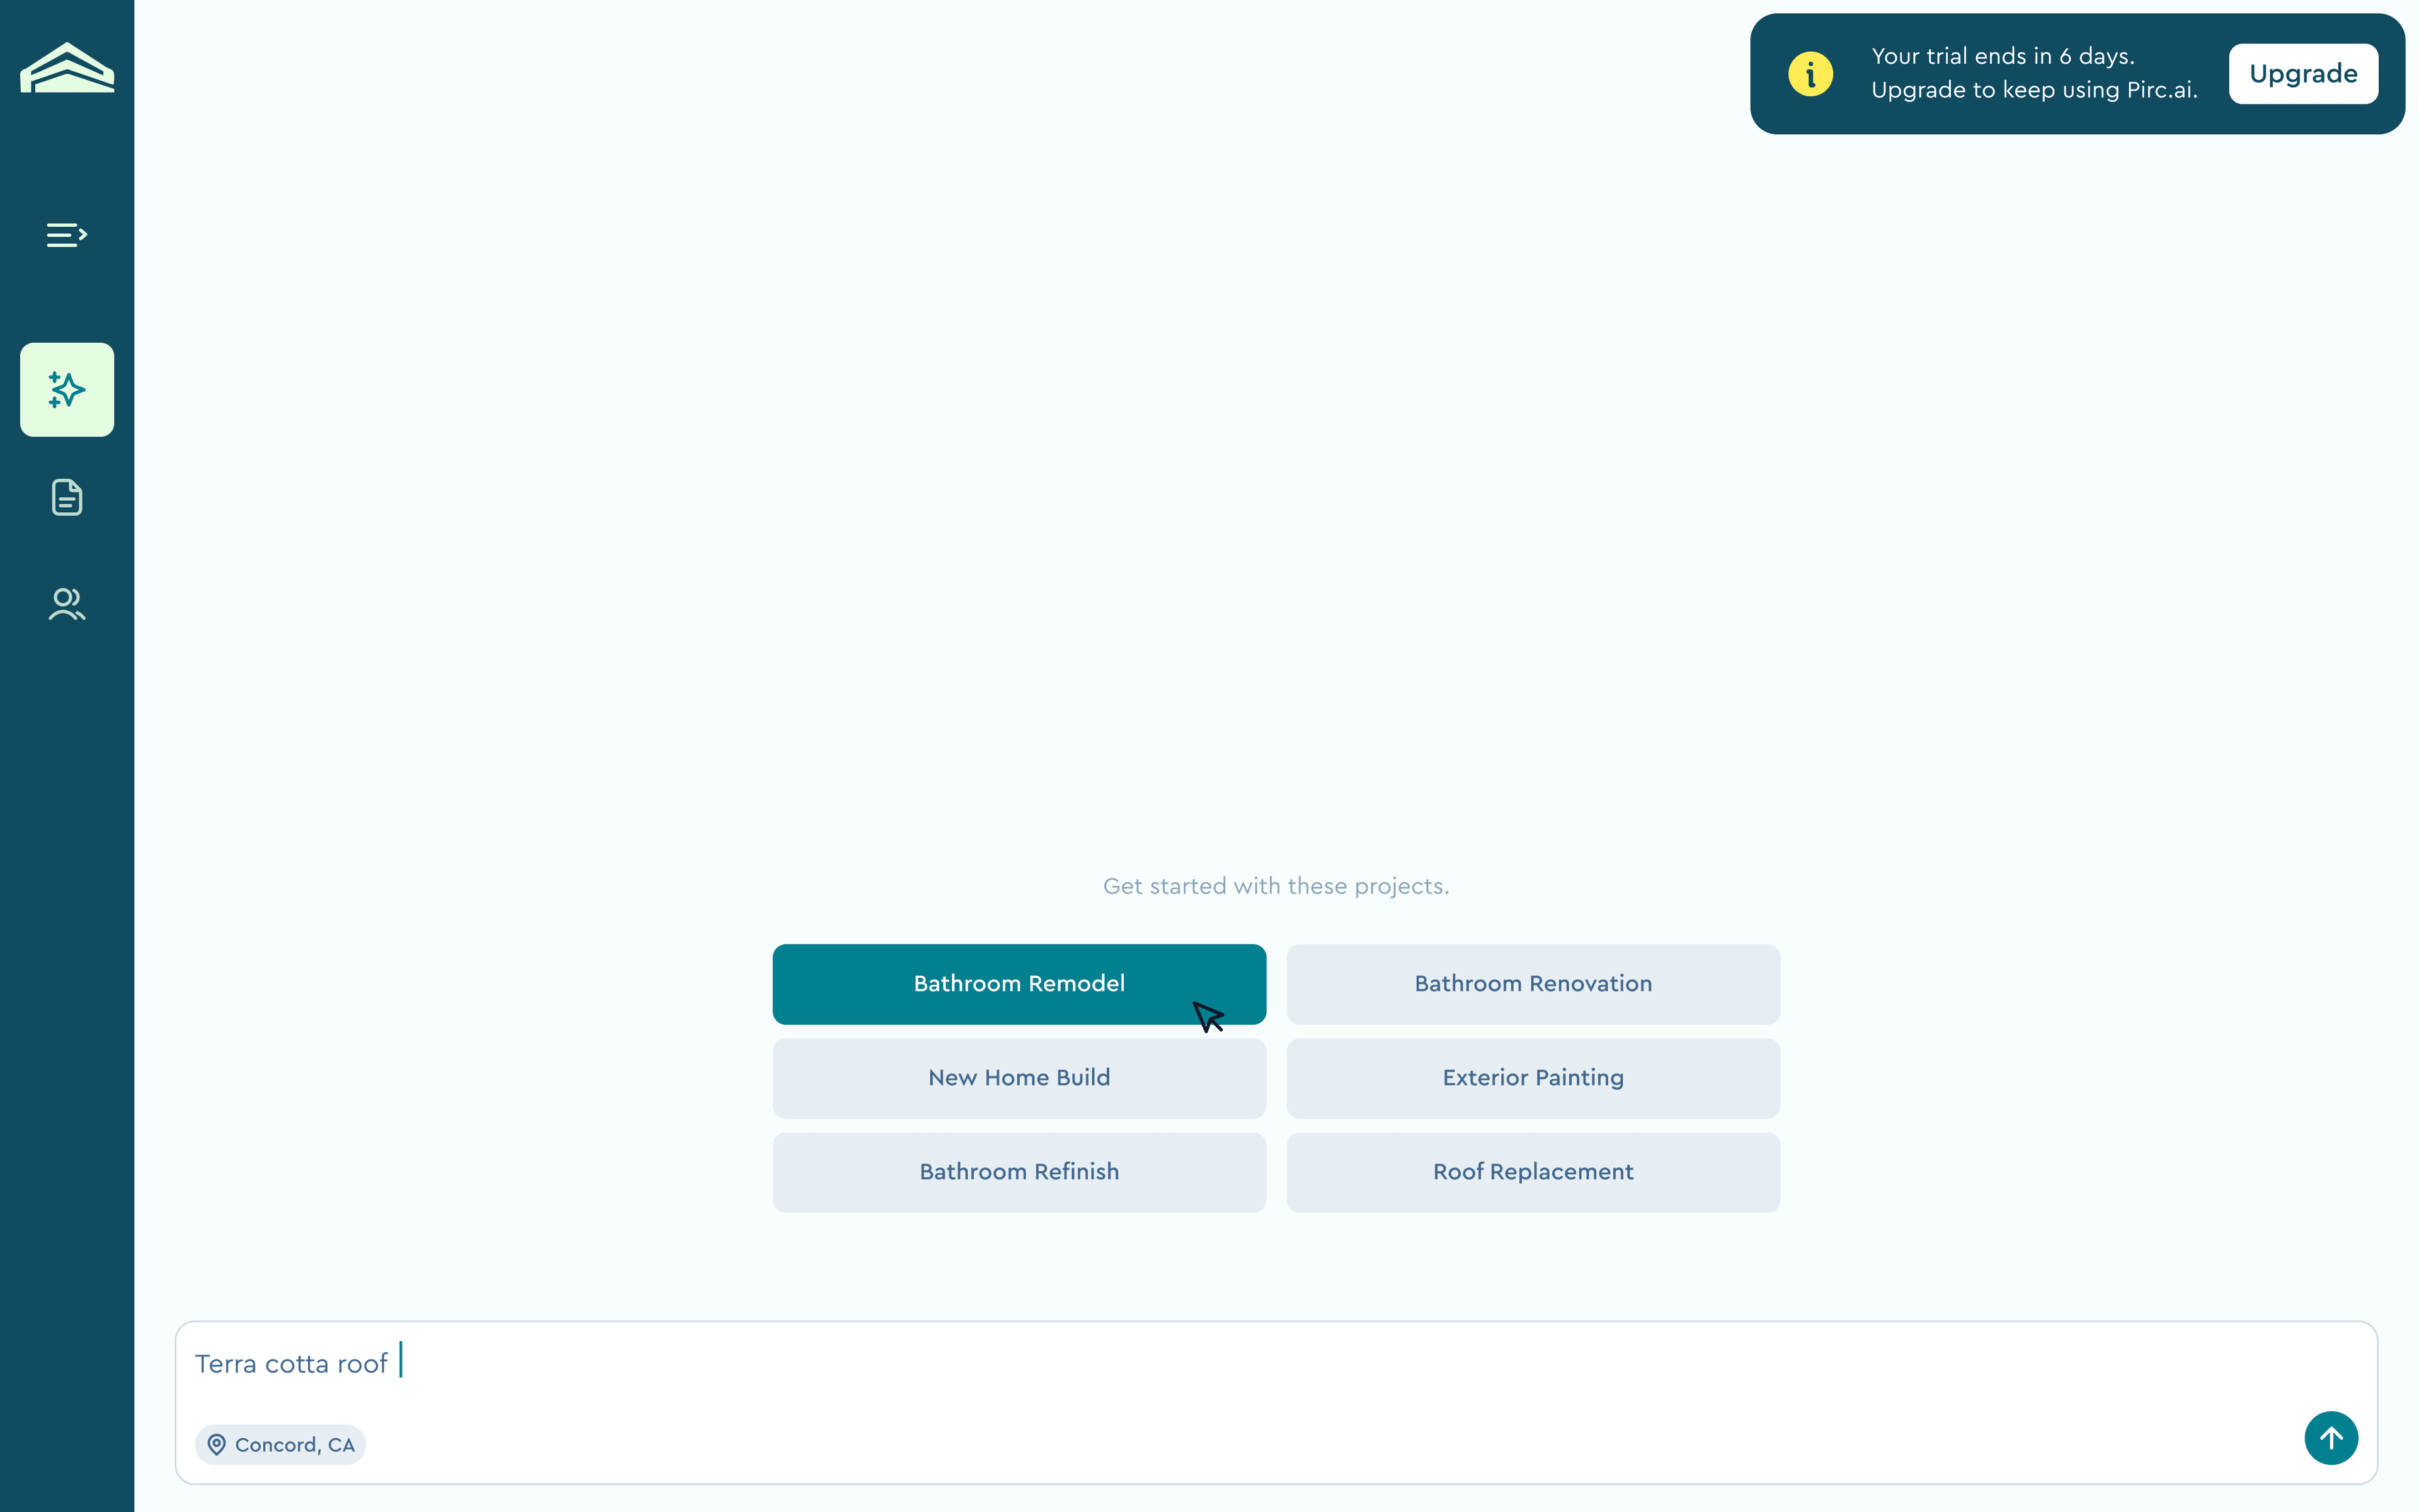Click the Upgrade button
Image resolution: width=2419 pixels, height=1512 pixels.
pos(2303,74)
